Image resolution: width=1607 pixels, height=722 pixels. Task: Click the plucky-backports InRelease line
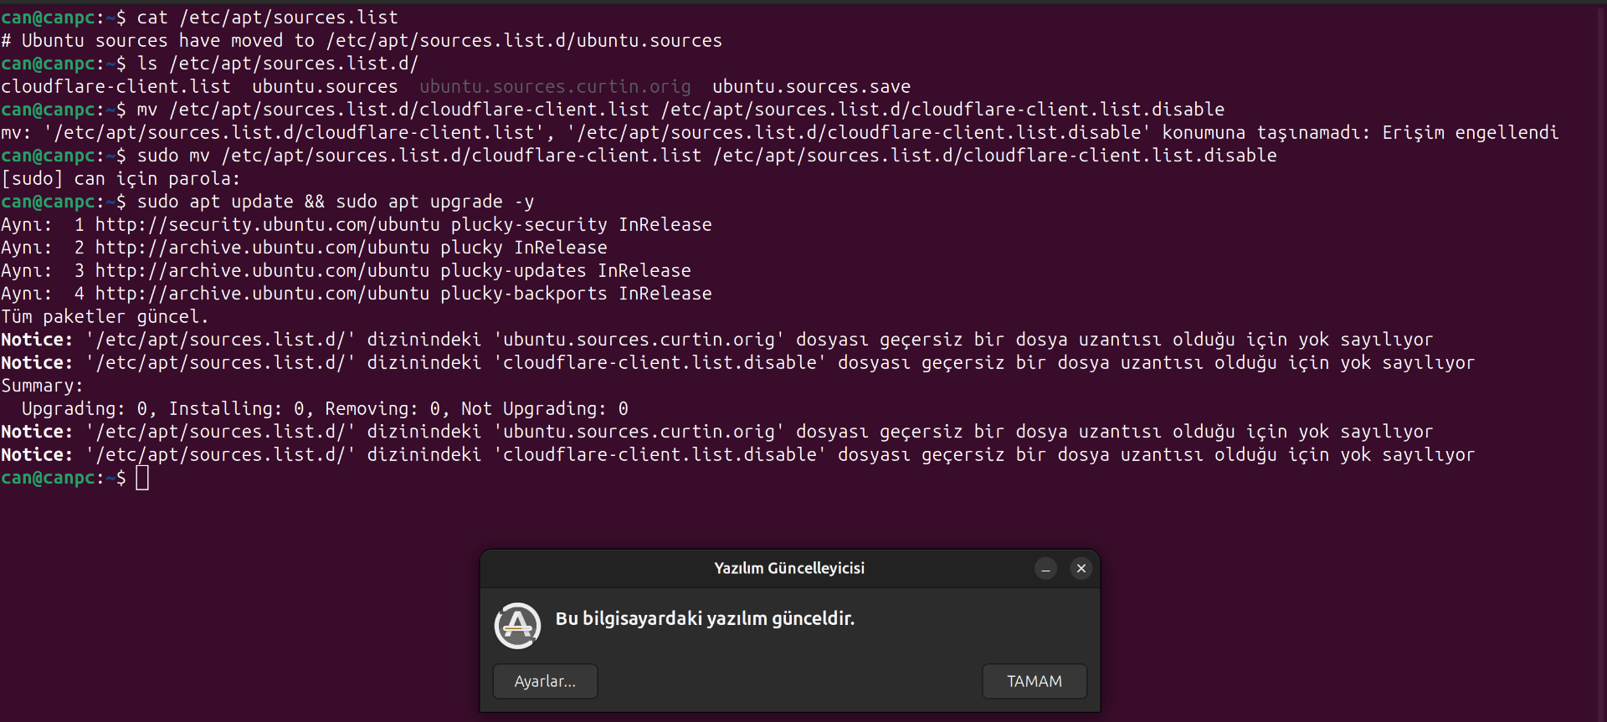tap(357, 294)
